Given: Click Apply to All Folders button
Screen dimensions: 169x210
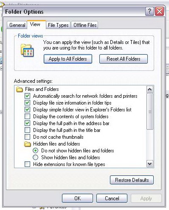Looking at the screenshot, I should 68,59.
